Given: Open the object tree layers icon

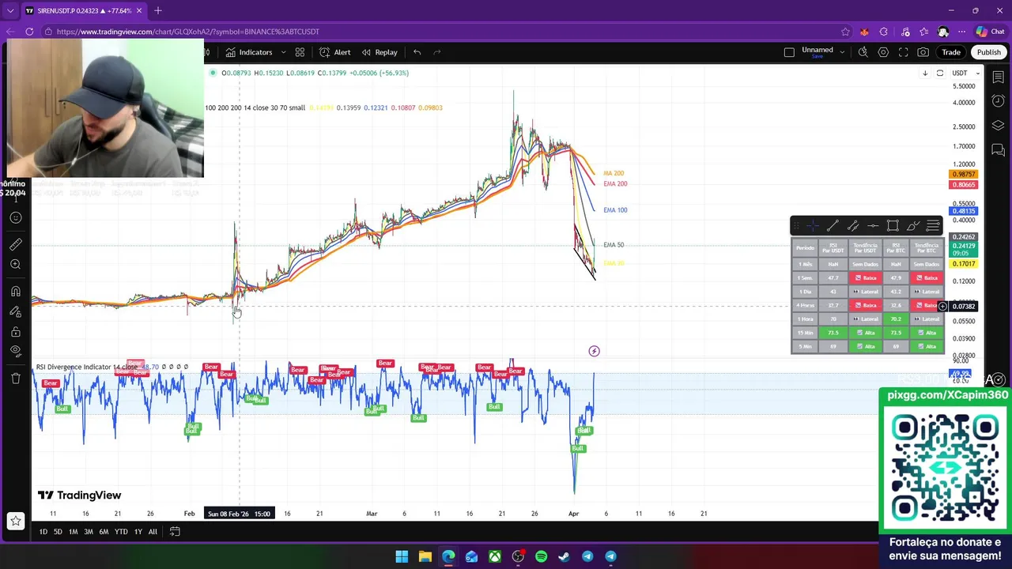Looking at the screenshot, I should coord(998,126).
